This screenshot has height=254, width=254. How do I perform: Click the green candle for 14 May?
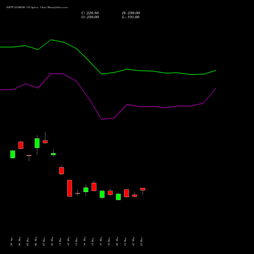pyautogui.click(x=86, y=189)
